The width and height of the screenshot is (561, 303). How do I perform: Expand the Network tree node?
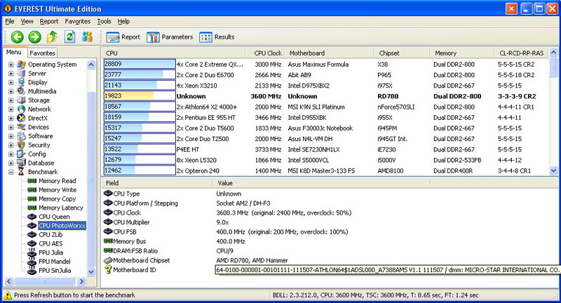coord(11,109)
